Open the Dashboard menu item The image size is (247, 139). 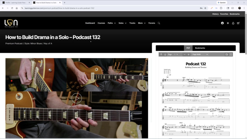click(x=90, y=23)
